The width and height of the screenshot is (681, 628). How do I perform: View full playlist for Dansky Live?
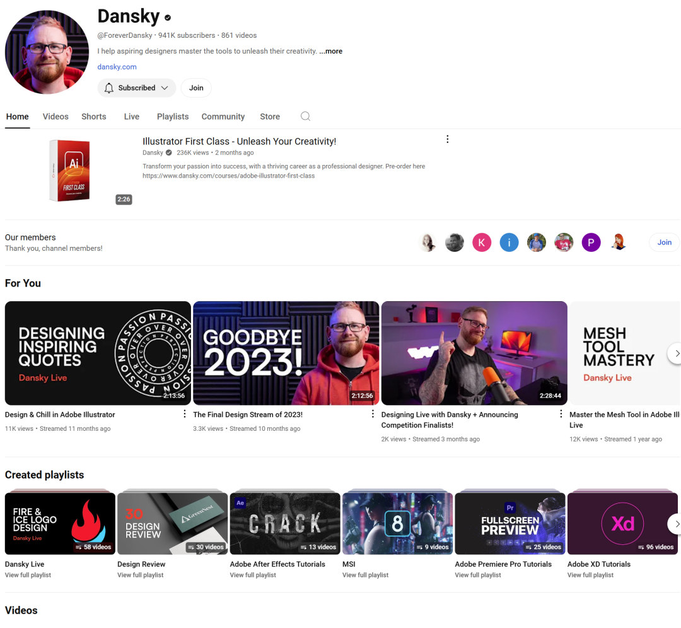(28, 575)
